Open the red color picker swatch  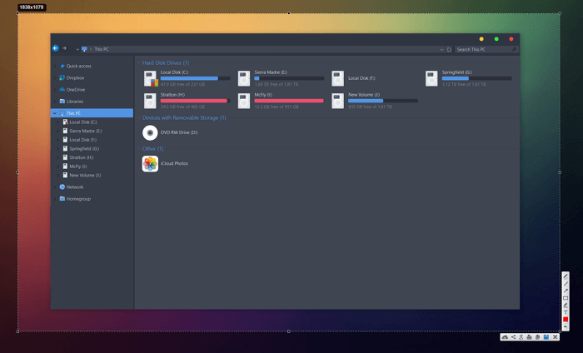(x=566, y=320)
